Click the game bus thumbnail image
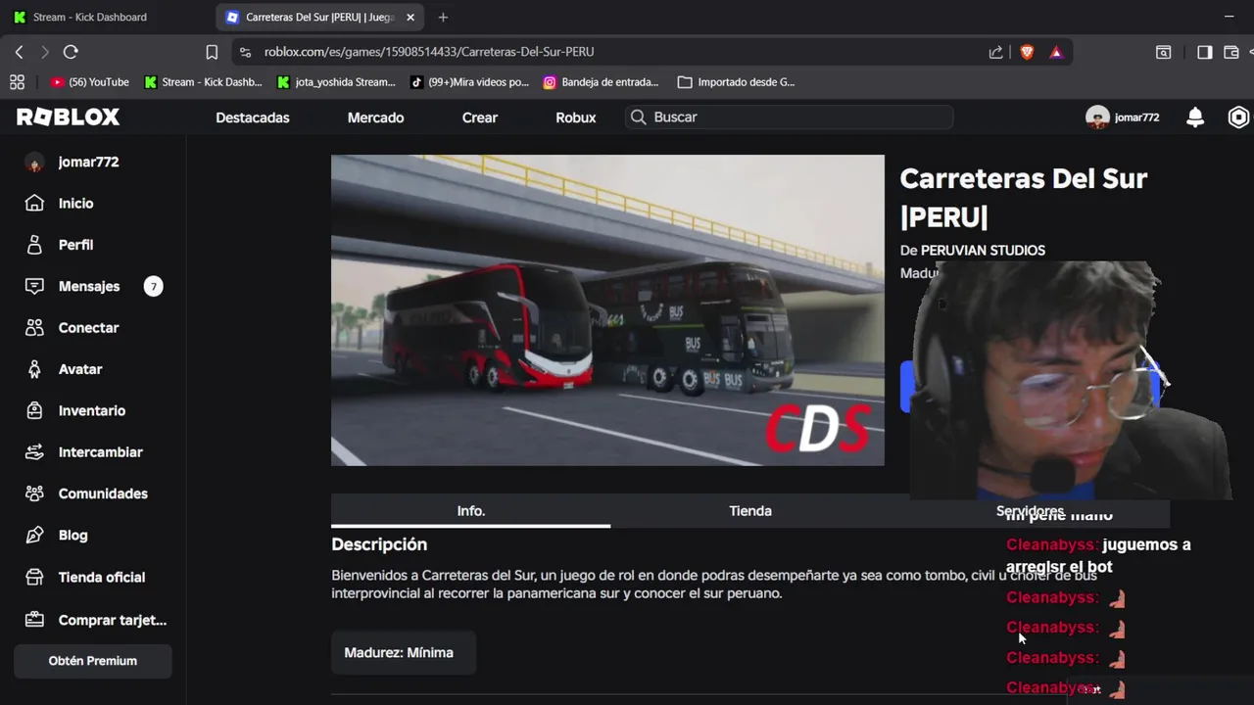The width and height of the screenshot is (1254, 705). (x=607, y=309)
